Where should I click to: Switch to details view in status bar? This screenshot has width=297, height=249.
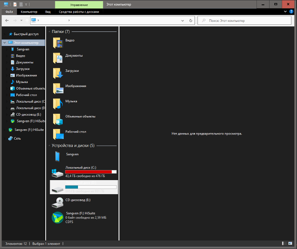pyautogui.click(x=284, y=243)
